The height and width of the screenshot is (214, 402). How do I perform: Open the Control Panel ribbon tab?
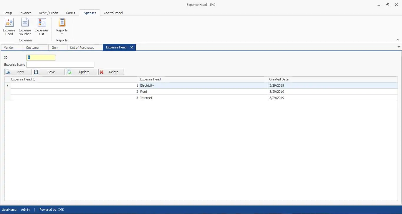[113, 13]
